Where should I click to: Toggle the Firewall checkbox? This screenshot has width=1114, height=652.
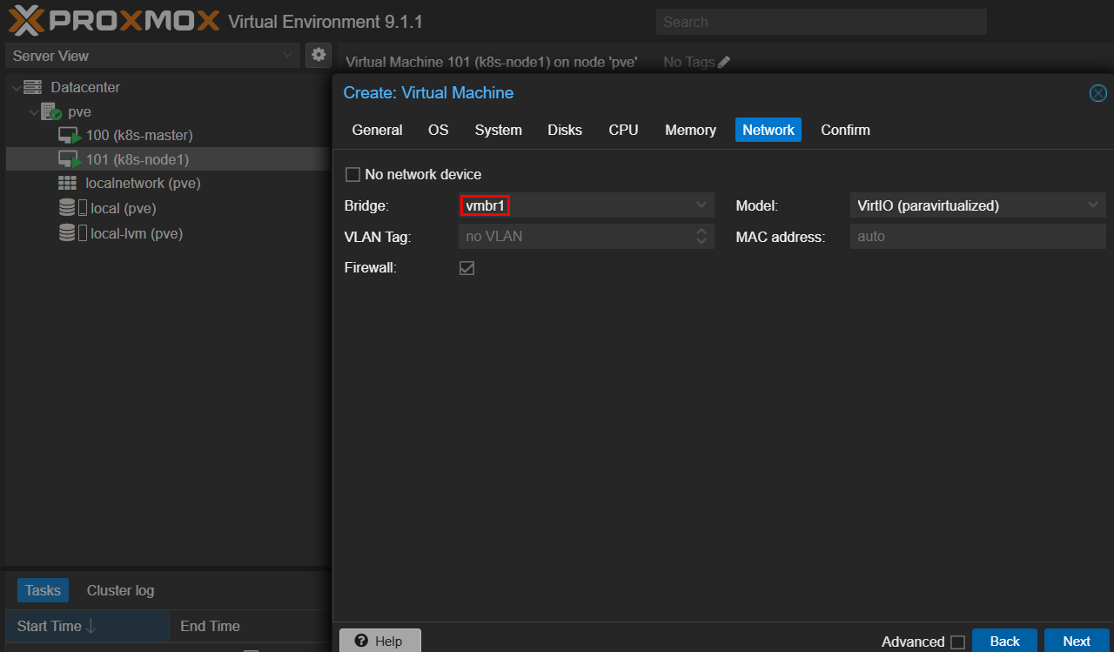(x=466, y=268)
